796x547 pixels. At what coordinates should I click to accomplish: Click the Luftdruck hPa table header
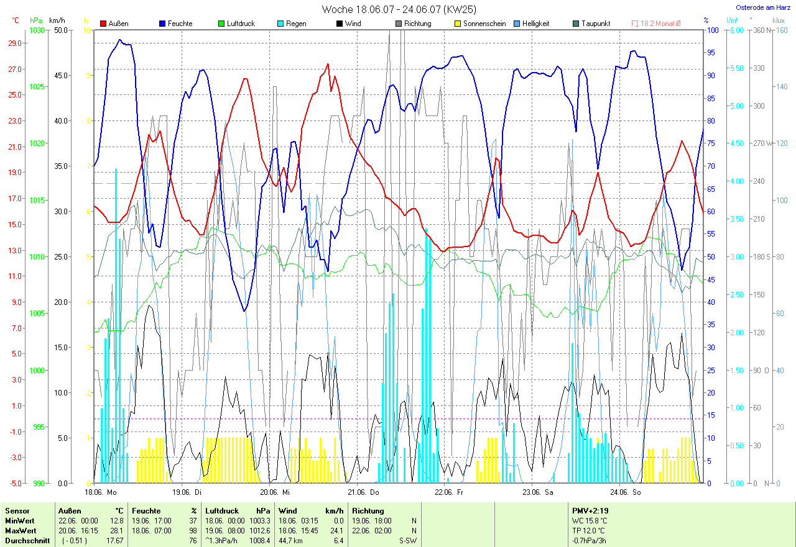coord(238,511)
